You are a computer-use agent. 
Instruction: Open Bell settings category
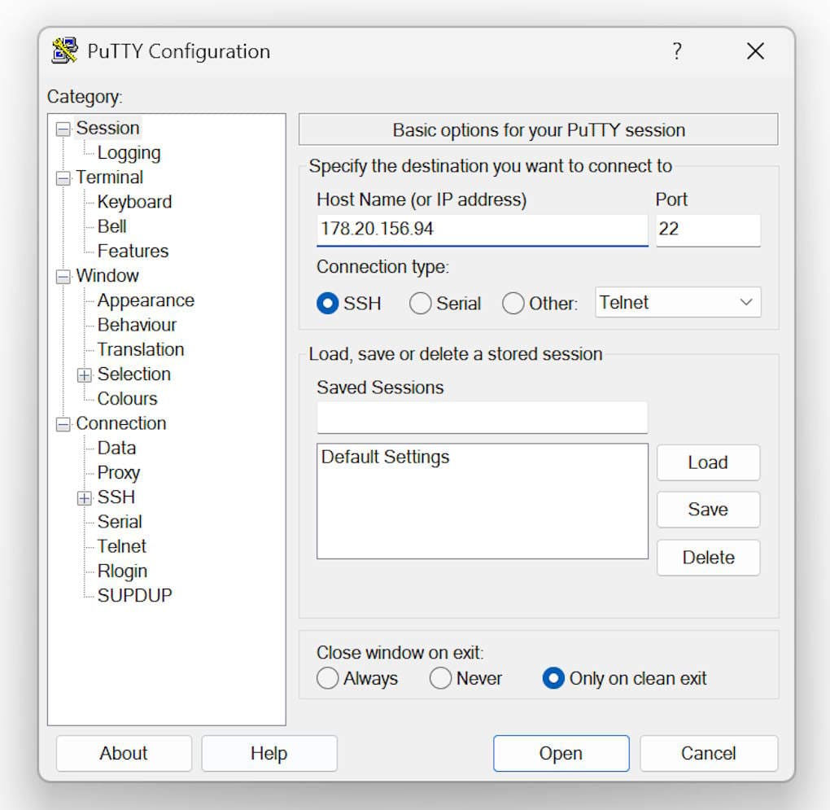tap(111, 226)
